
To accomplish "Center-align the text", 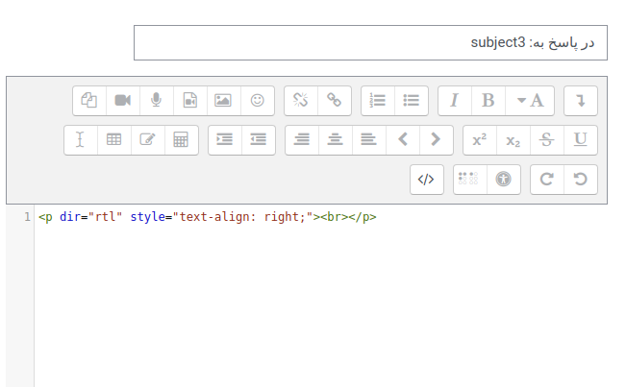I will [x=336, y=140].
